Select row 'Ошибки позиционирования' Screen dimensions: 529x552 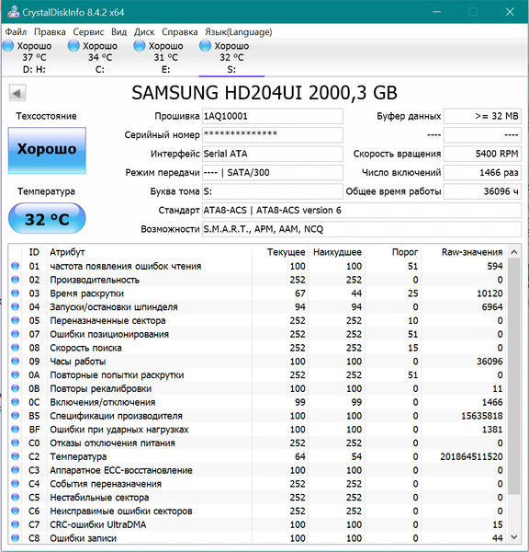pos(258,334)
